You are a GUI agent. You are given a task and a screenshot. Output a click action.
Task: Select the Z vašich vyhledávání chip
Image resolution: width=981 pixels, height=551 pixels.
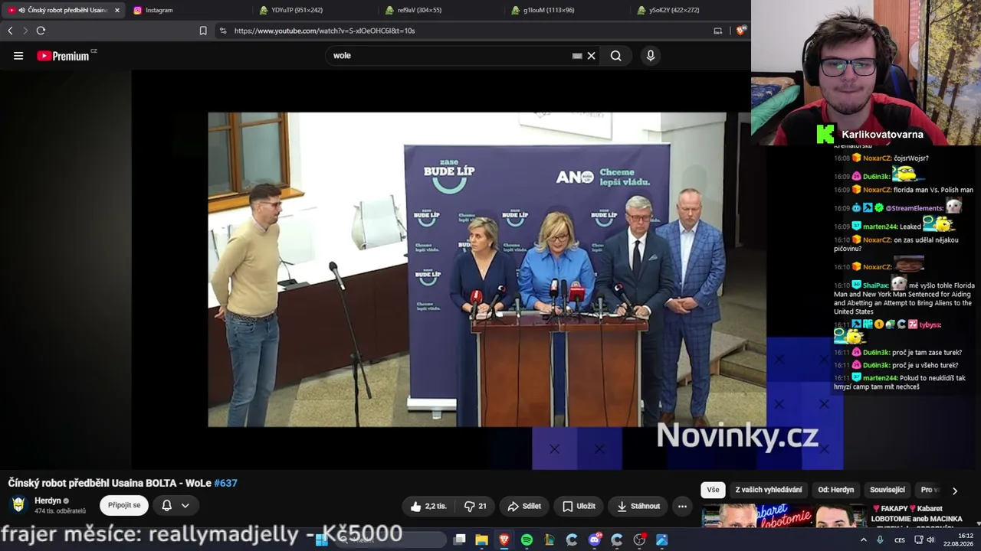[x=769, y=490]
